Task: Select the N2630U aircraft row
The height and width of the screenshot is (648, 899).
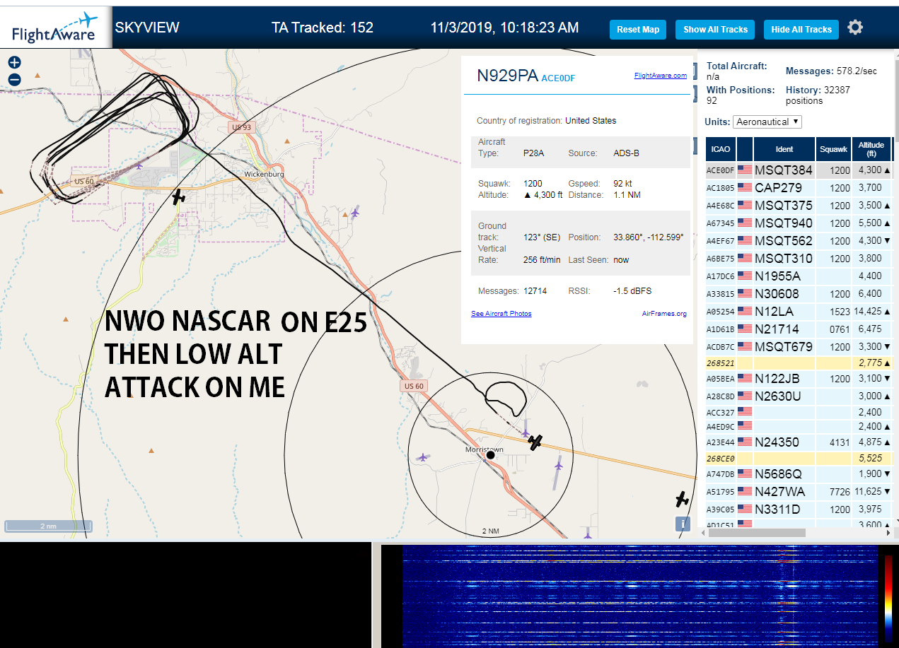Action: click(x=799, y=396)
